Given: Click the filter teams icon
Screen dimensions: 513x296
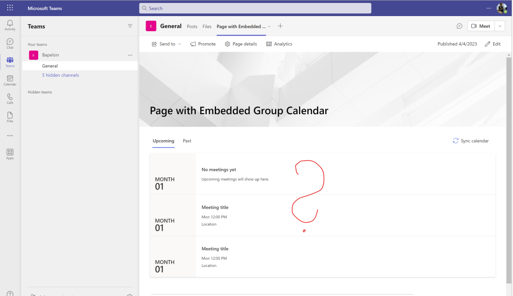Looking at the screenshot, I should (x=130, y=26).
